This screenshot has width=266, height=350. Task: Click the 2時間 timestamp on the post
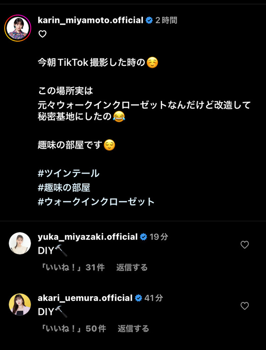coord(166,20)
